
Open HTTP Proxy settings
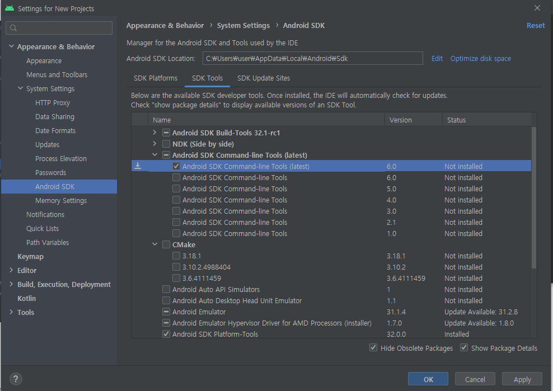(x=53, y=102)
